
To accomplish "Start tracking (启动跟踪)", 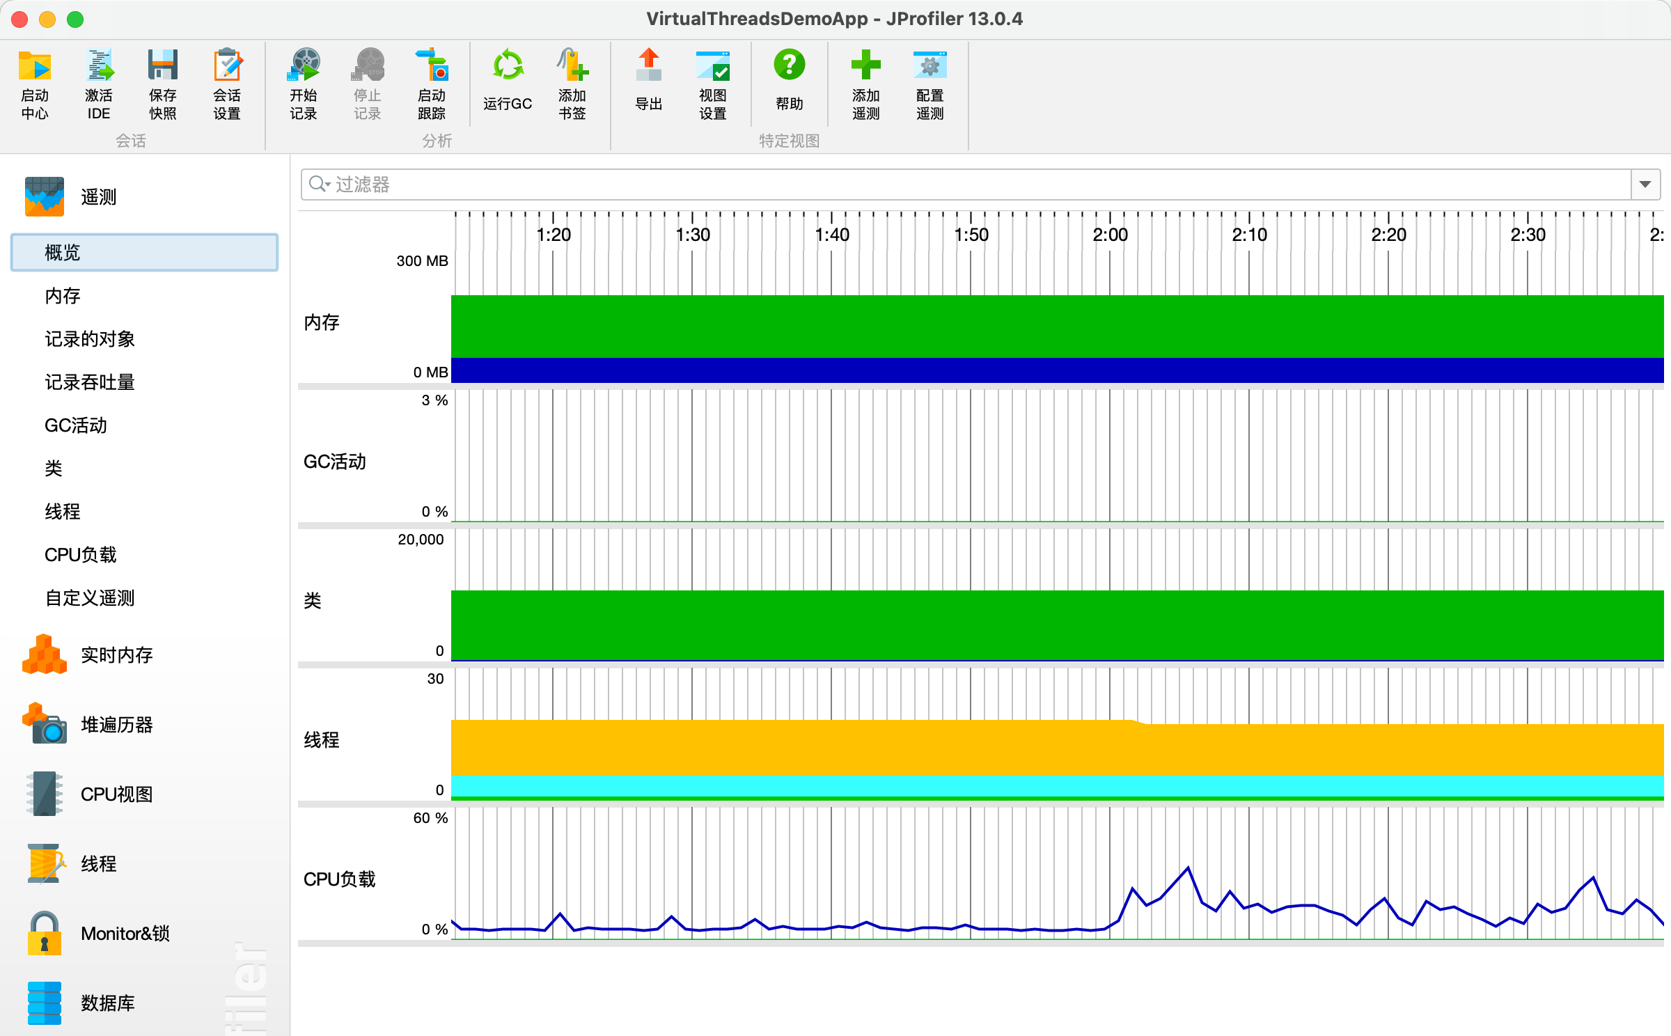I will tap(432, 84).
